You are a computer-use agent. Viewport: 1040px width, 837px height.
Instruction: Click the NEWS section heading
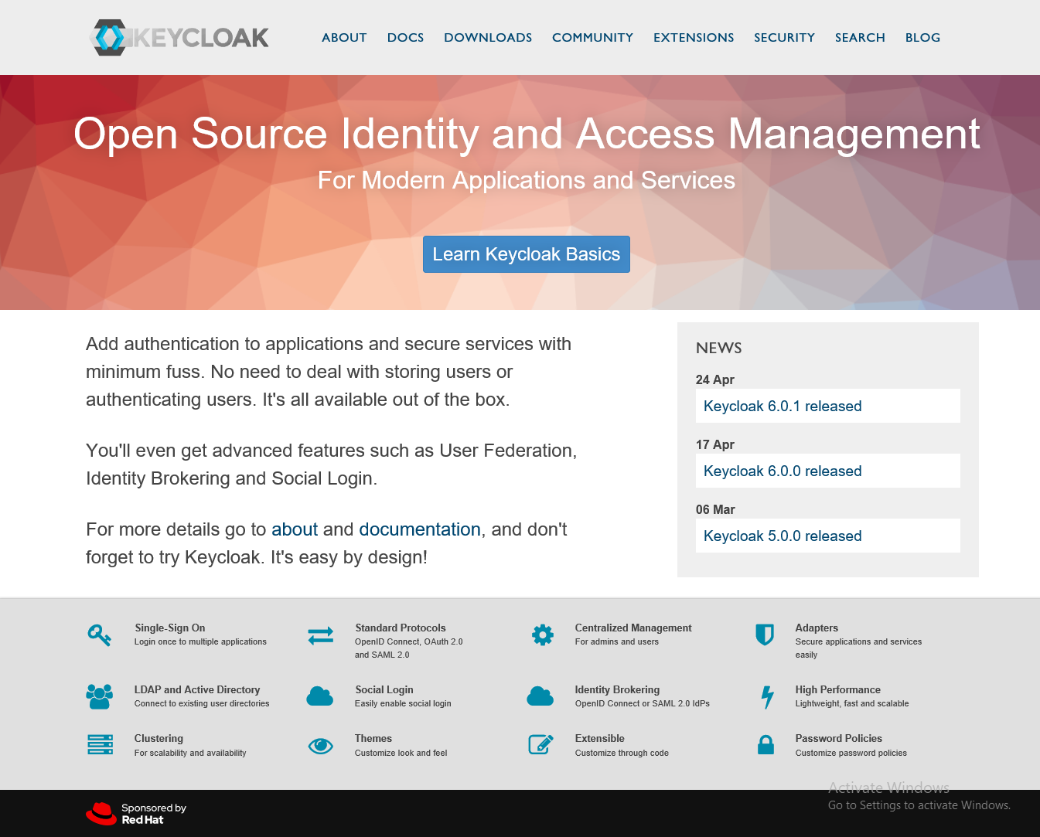click(x=718, y=348)
